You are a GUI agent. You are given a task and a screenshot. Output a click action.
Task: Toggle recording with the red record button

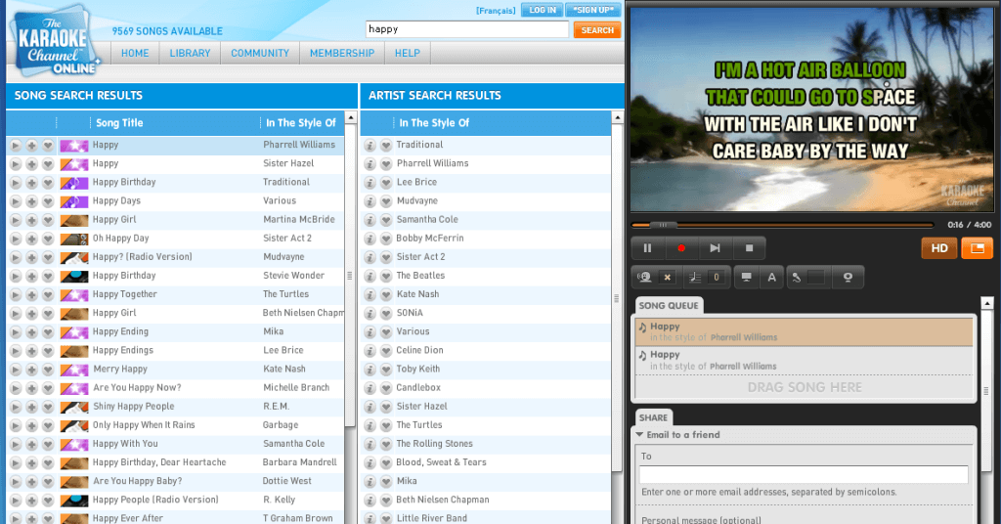(681, 248)
